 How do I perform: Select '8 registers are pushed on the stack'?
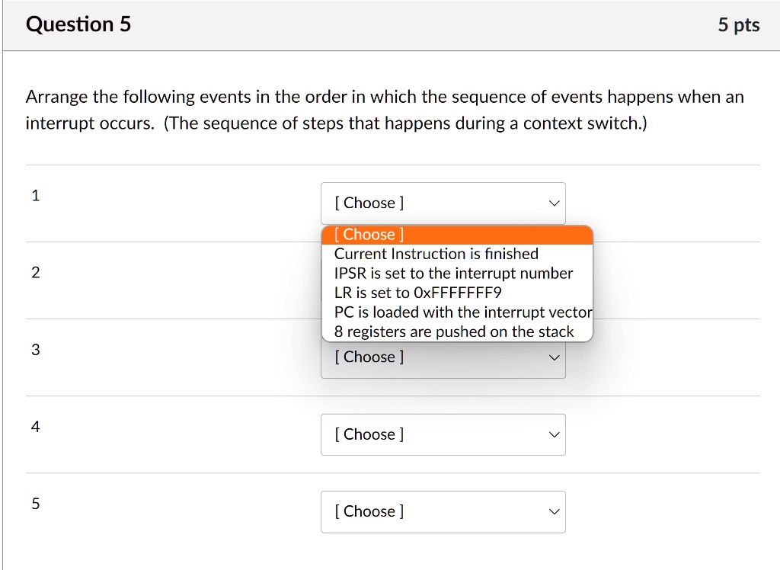click(x=458, y=331)
